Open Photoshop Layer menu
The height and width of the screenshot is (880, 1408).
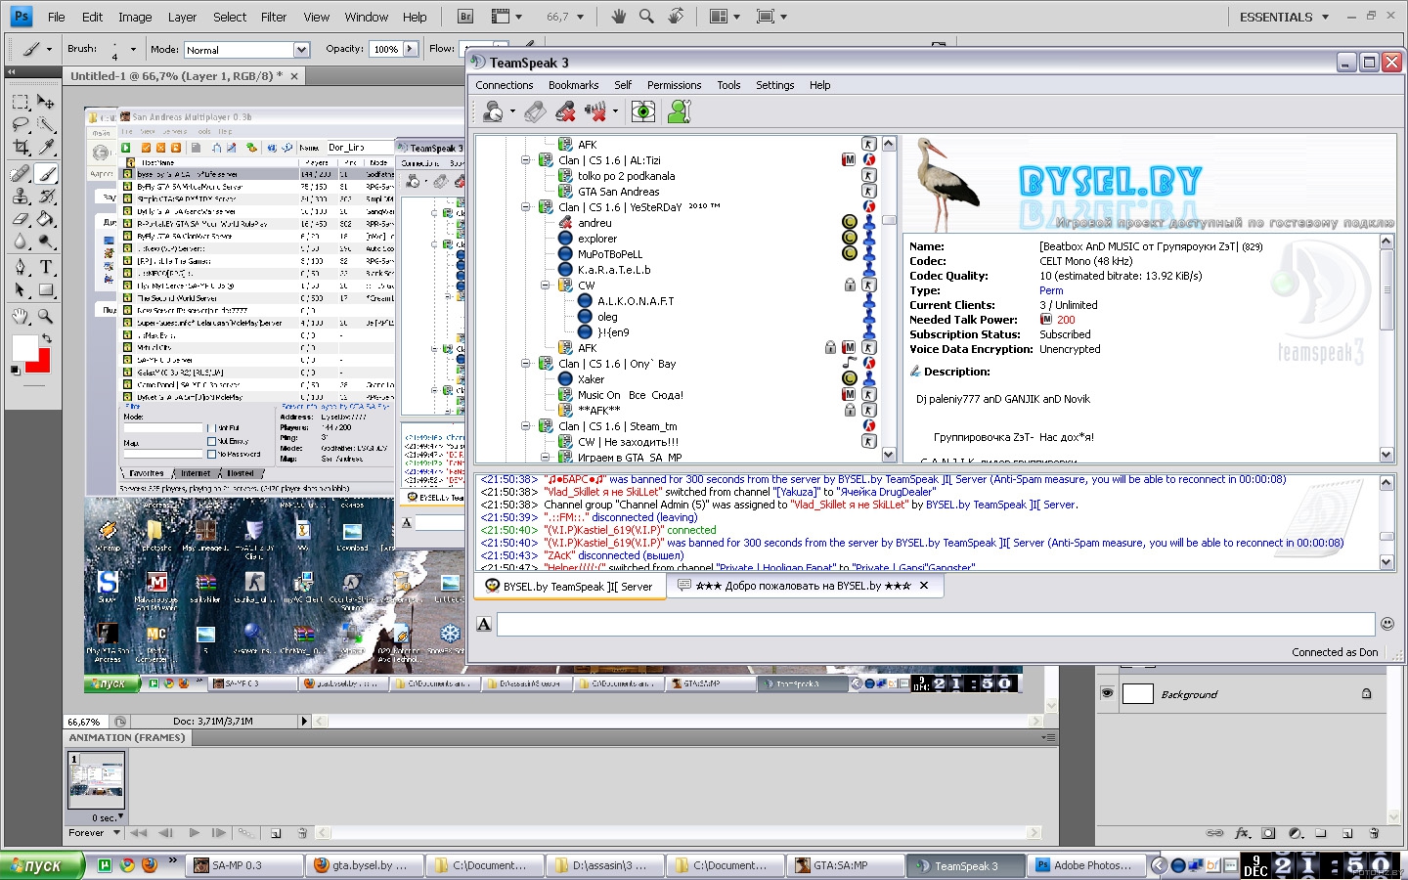[x=182, y=17]
